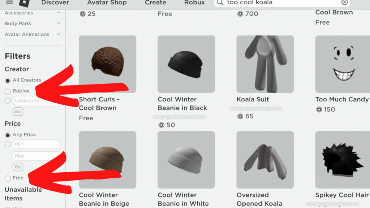The width and height of the screenshot is (370, 208).
Task: Click the Go button under Username
Action: coord(18,112)
